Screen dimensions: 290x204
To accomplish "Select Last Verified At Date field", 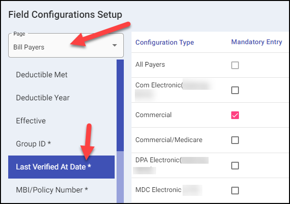I will (x=53, y=167).
